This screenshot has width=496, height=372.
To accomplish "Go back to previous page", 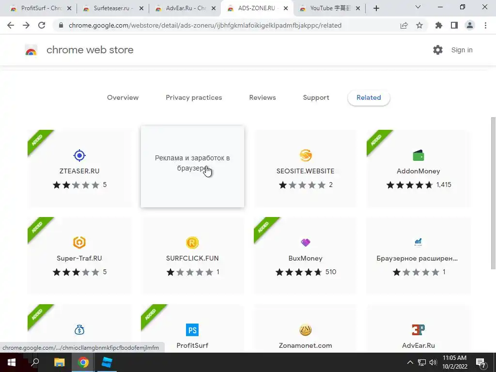I will coord(11,25).
